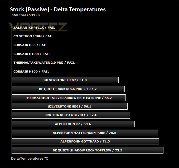Screen dimensions: 179x168
Task: Select the Silverstone HE02 51.8 bar
Action: pos(65,80)
